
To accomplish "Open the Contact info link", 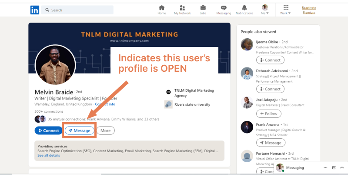I will click(x=105, y=104).
